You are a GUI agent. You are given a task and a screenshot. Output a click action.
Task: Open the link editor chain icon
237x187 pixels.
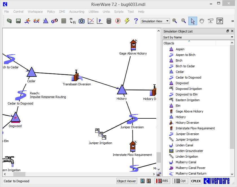(55, 21)
